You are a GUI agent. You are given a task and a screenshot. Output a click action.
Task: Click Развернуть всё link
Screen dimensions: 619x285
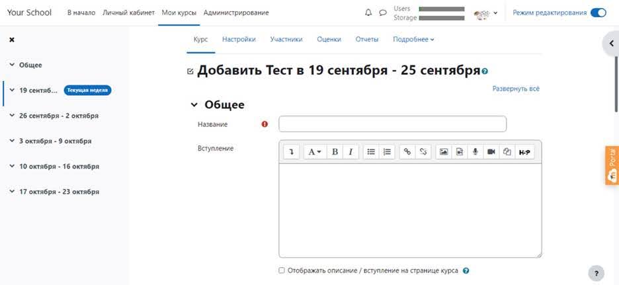[516, 89]
